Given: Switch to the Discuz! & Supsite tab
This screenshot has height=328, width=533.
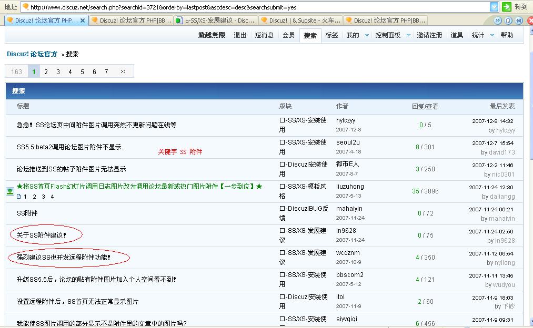Looking at the screenshot, I should (301, 20).
